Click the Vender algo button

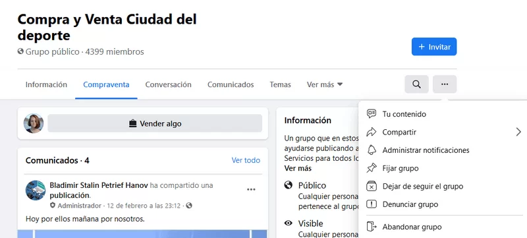[155, 123]
